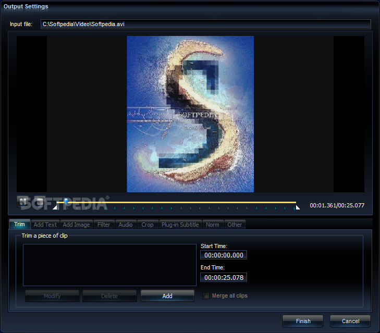Viewport: 380px width, 333px height.
Task: Switch to the Norm tab
Action: point(213,225)
